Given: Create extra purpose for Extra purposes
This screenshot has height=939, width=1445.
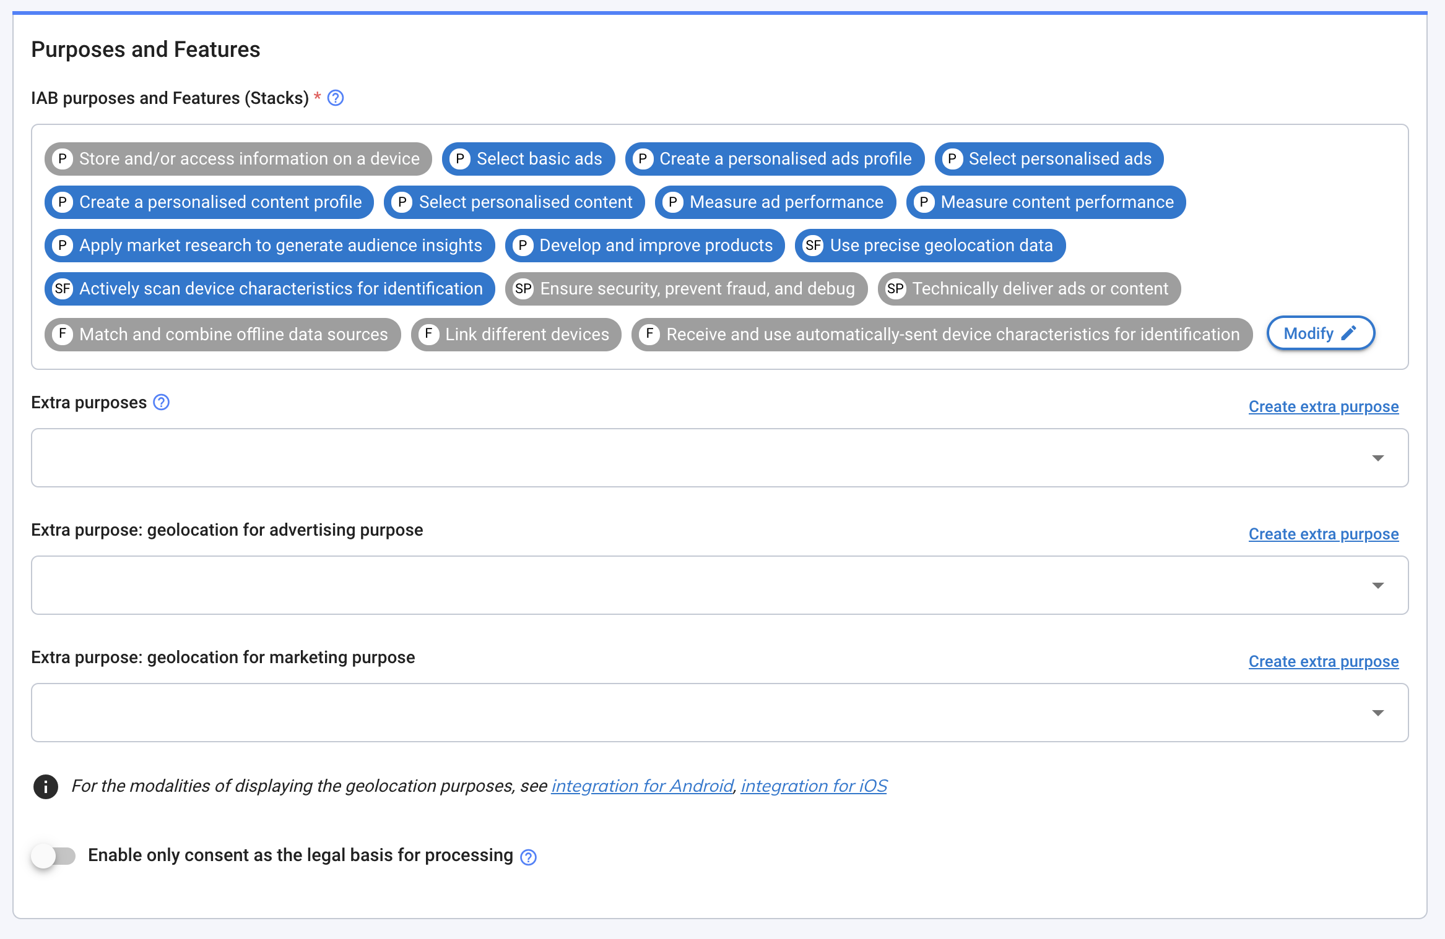Looking at the screenshot, I should tap(1323, 406).
